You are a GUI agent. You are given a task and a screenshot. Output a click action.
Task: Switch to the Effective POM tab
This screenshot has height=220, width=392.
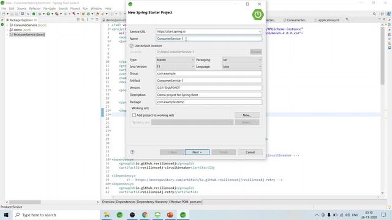pyautogui.click(x=178, y=202)
